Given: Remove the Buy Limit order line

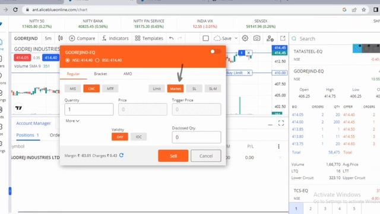Looking at the screenshot, I should 248,73.
